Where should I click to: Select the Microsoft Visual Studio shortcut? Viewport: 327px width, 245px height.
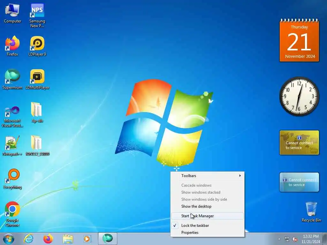point(12,116)
